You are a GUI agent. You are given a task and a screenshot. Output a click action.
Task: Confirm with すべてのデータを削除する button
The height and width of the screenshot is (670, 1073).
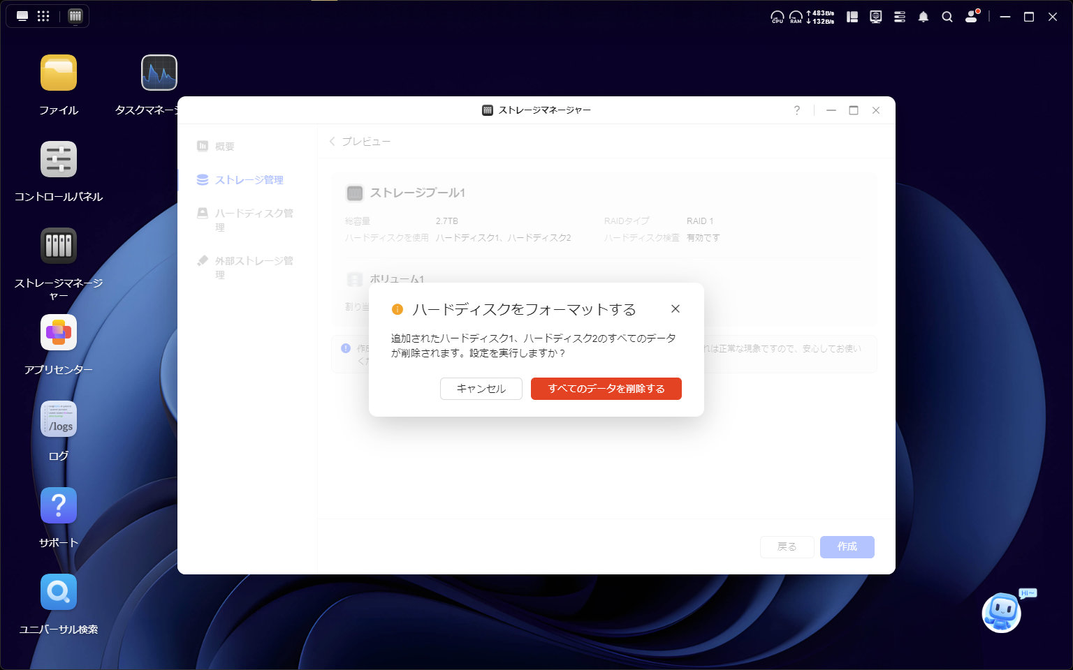tap(606, 389)
